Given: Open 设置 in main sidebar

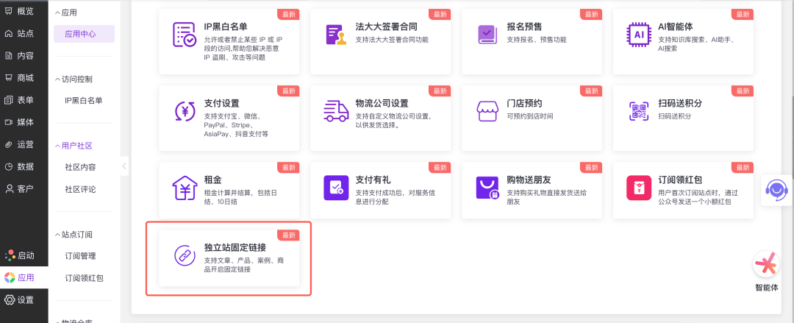Looking at the screenshot, I should [x=20, y=299].
